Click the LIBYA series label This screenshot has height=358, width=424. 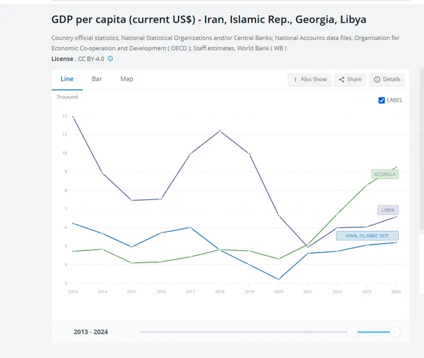[x=388, y=210]
